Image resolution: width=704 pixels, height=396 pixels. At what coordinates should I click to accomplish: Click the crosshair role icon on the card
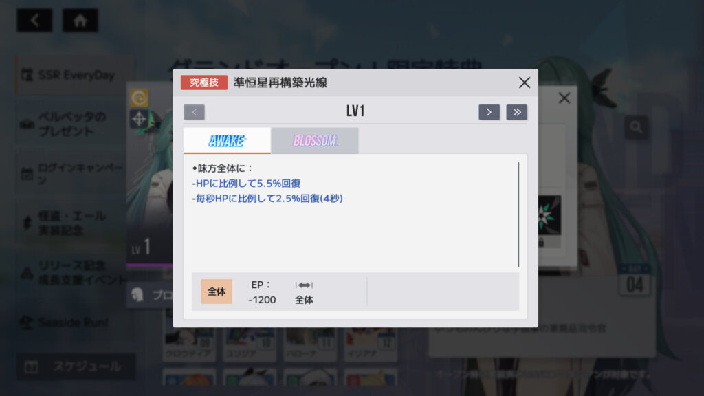coord(139,119)
